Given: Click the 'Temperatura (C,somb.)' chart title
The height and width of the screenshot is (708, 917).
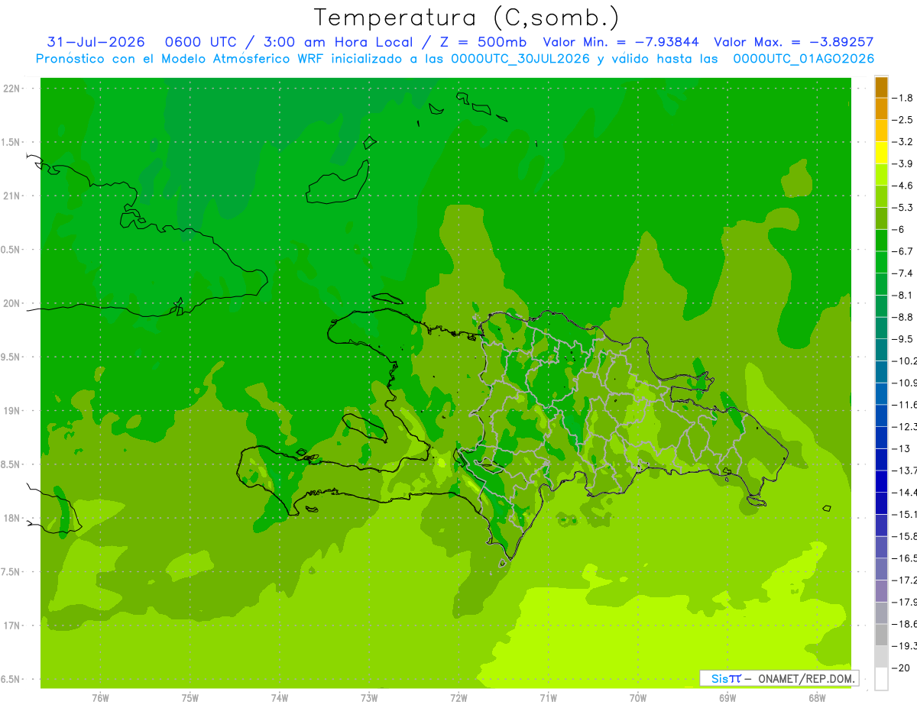Looking at the screenshot, I should (x=467, y=18).
